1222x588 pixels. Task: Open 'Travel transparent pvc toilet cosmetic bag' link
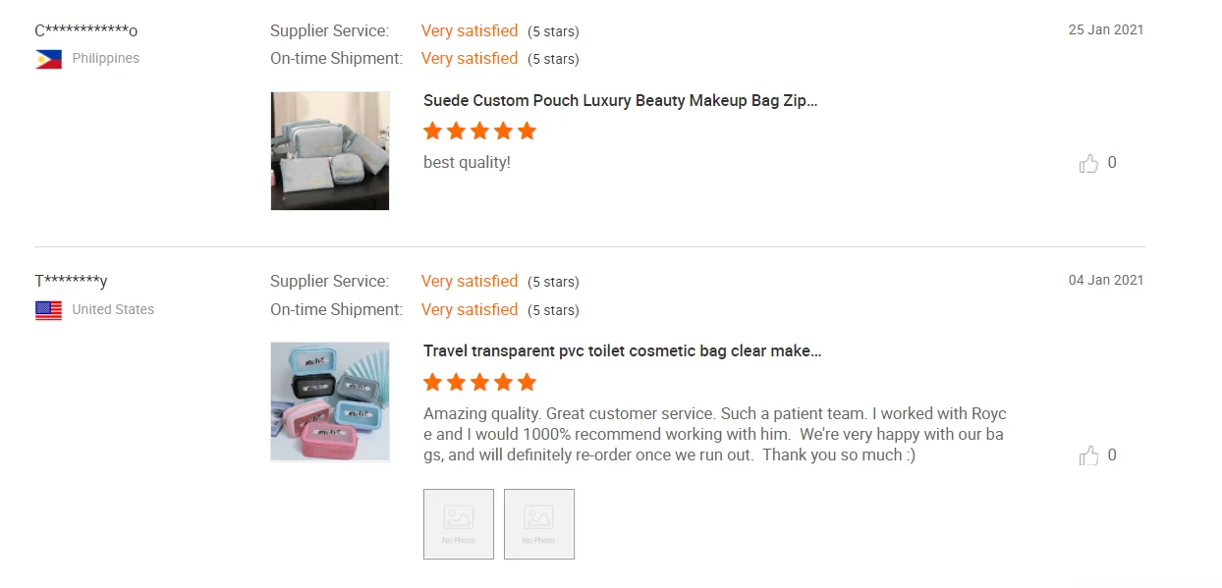(x=622, y=351)
